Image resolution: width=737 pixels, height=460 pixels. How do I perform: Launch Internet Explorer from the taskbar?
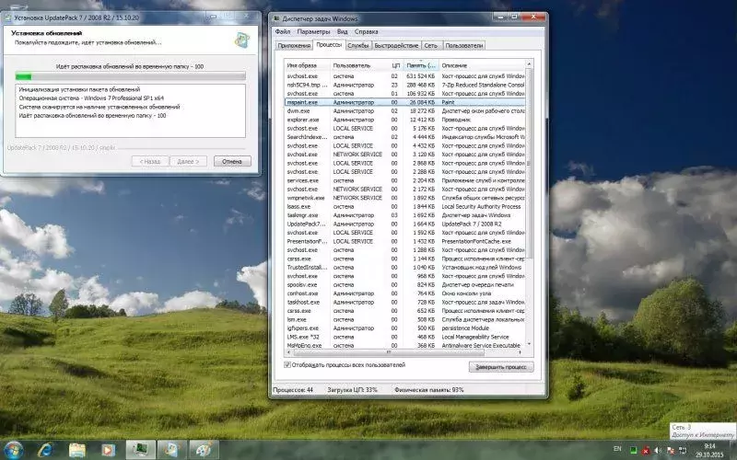tap(45, 450)
